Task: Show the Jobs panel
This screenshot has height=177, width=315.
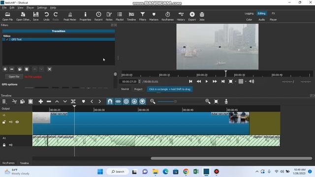Action: 202,16
